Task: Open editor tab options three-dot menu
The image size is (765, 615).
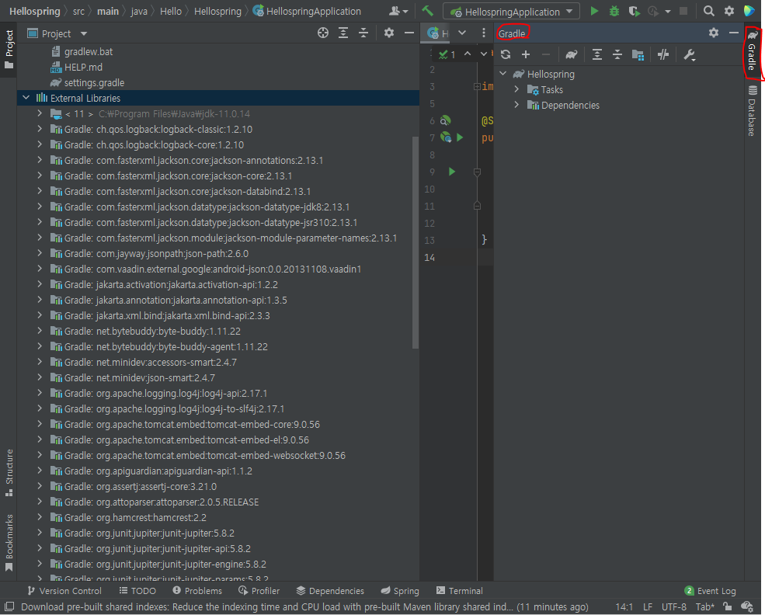Action: pyautogui.click(x=484, y=33)
